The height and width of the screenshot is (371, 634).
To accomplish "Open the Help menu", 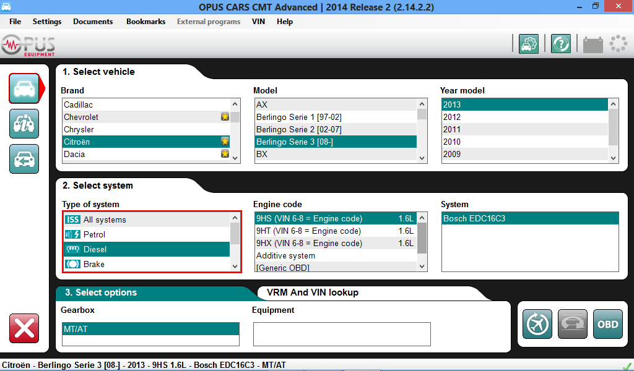I will (x=285, y=22).
